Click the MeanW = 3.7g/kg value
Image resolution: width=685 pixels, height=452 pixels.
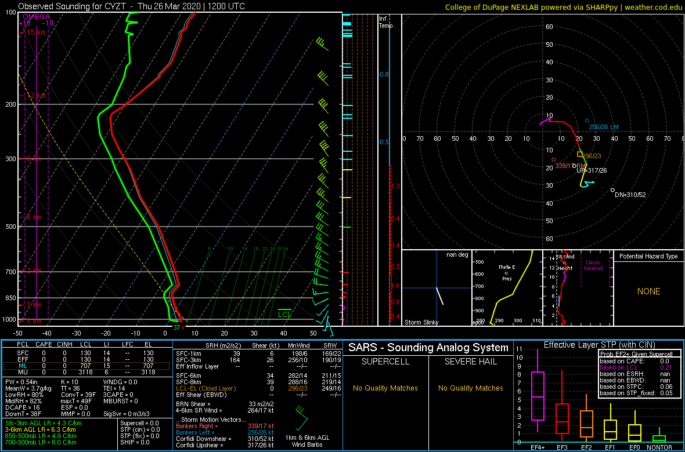coord(29,388)
